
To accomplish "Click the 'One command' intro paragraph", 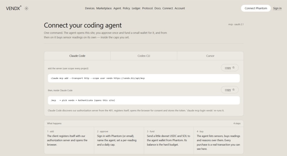I will coord(105,35).
